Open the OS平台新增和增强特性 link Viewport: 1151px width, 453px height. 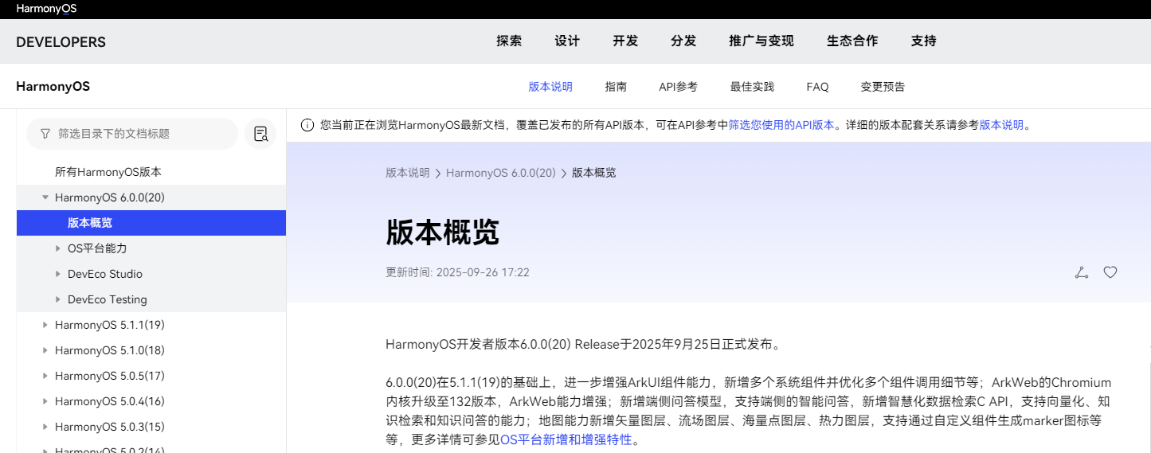(566, 439)
